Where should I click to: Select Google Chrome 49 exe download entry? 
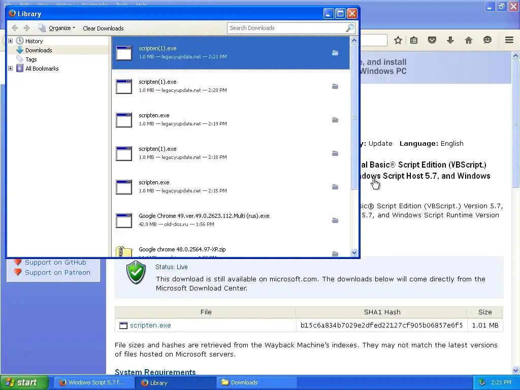point(231,220)
